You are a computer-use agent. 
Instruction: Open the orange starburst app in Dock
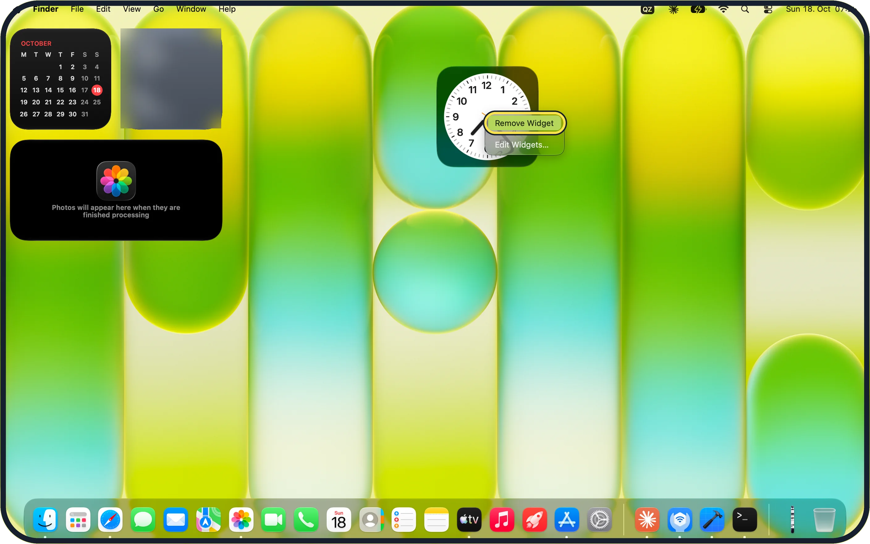(647, 520)
